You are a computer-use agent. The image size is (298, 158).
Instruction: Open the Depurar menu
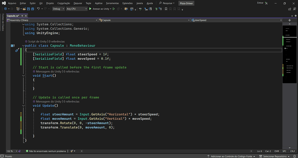[78, 3]
